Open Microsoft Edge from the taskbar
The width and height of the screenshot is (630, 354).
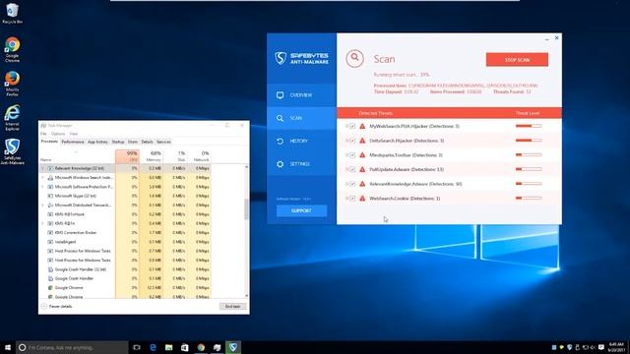click(154, 347)
